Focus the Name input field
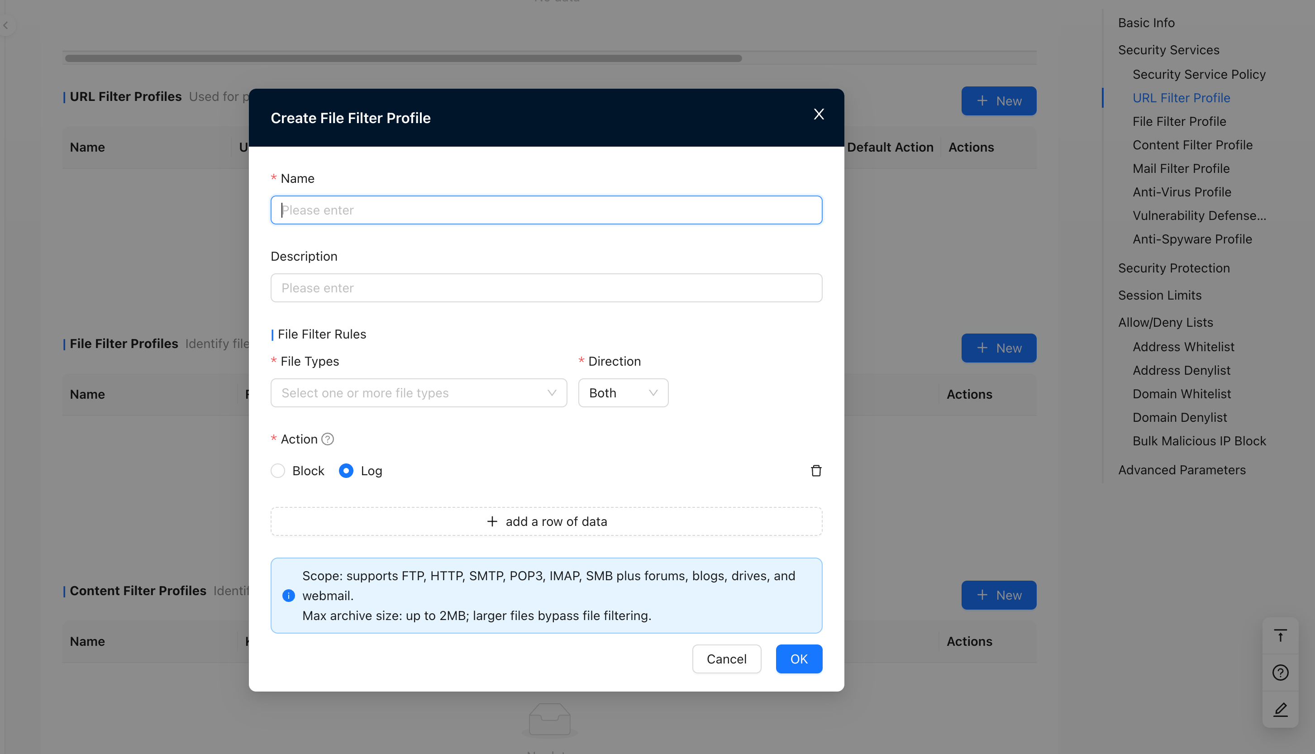 tap(546, 210)
